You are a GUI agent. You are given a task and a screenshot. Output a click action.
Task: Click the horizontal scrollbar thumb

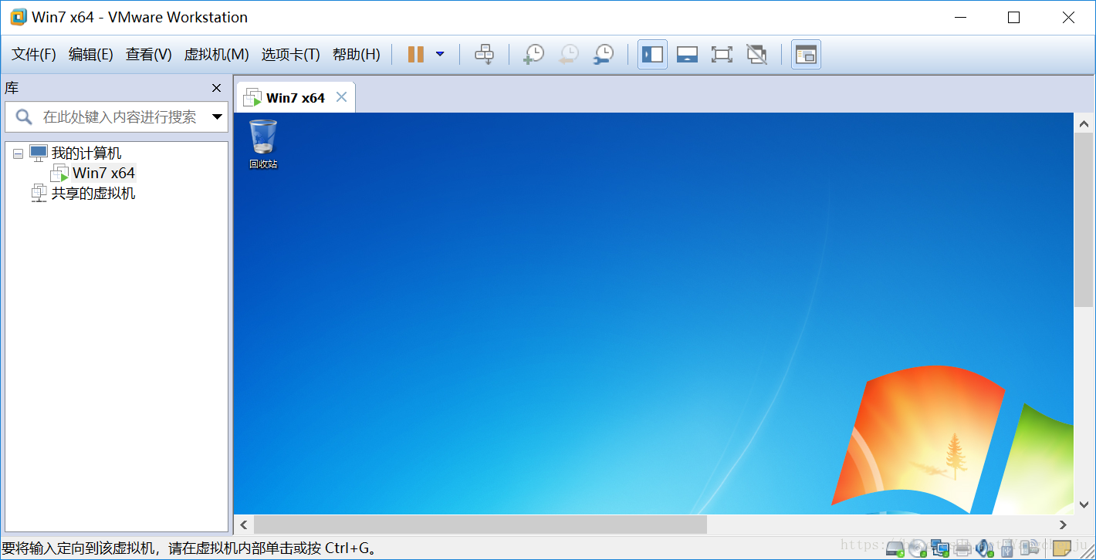tap(480, 525)
